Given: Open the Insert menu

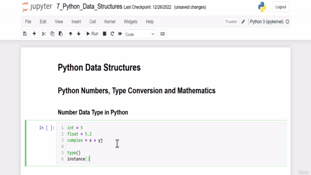Looking at the screenshot, I should (x=76, y=21).
